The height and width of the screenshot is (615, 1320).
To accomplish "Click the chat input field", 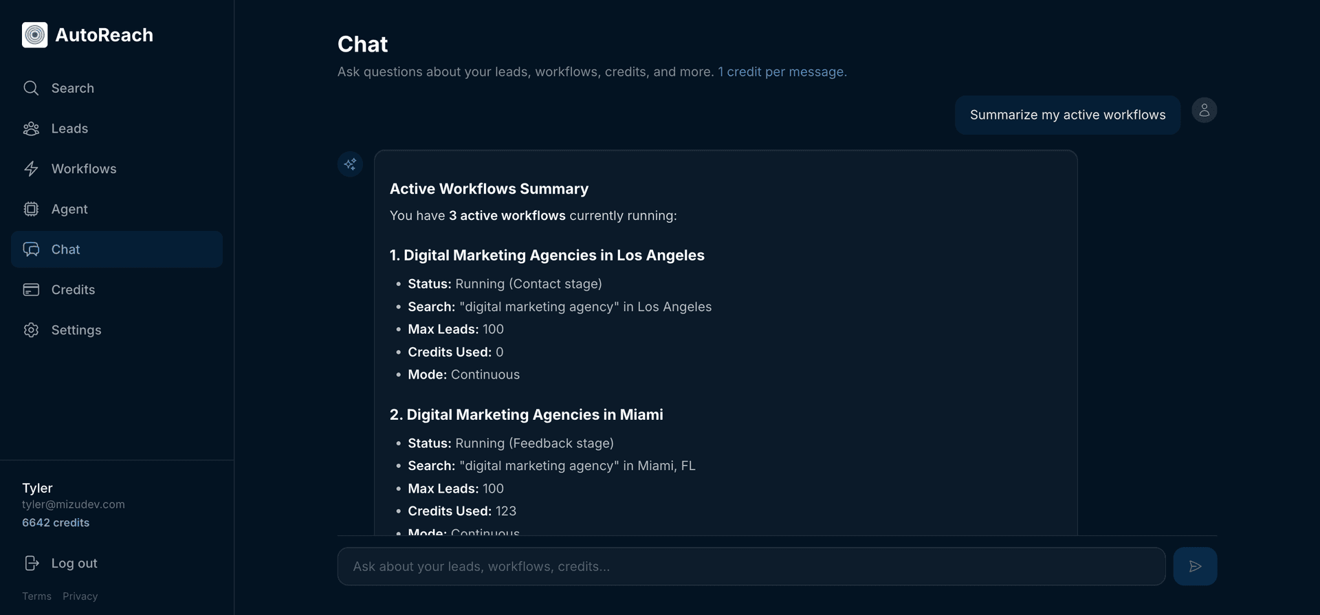I will pyautogui.click(x=749, y=566).
